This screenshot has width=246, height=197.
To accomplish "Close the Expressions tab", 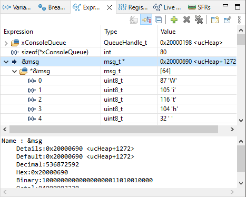I will (x=109, y=8).
